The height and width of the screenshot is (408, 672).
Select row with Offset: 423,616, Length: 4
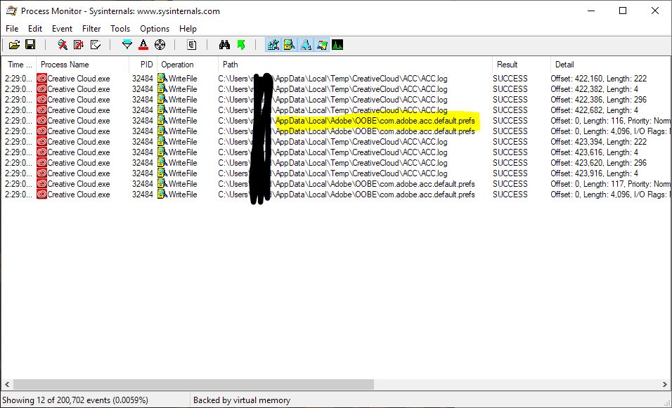337,152
